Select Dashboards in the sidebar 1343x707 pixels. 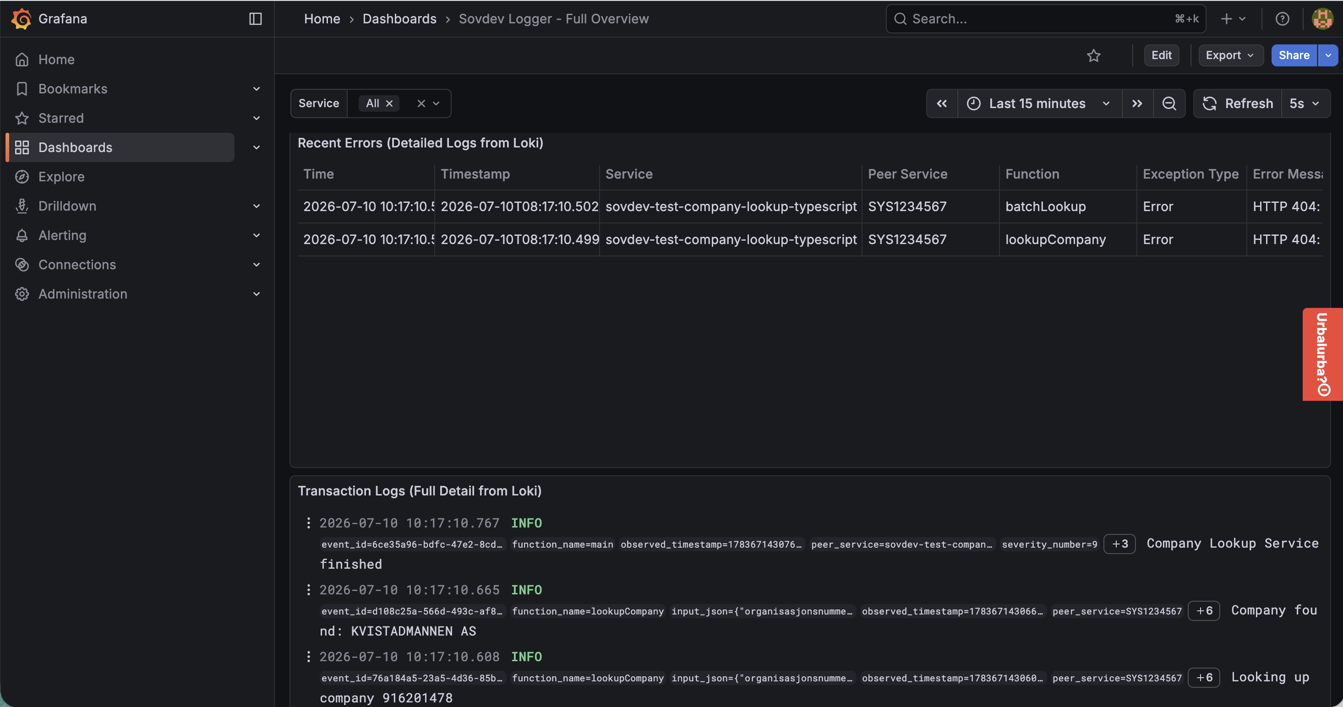[120, 147]
